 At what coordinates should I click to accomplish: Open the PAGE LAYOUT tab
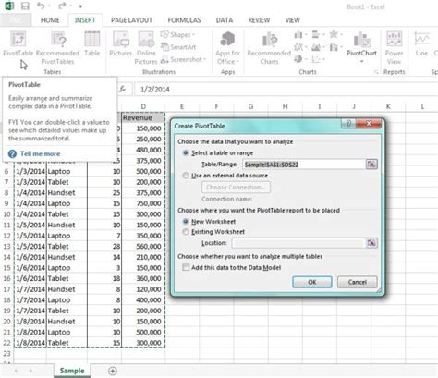click(x=131, y=20)
